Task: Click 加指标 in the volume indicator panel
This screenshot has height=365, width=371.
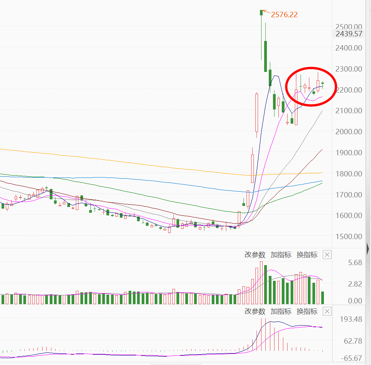Action: 281,255
